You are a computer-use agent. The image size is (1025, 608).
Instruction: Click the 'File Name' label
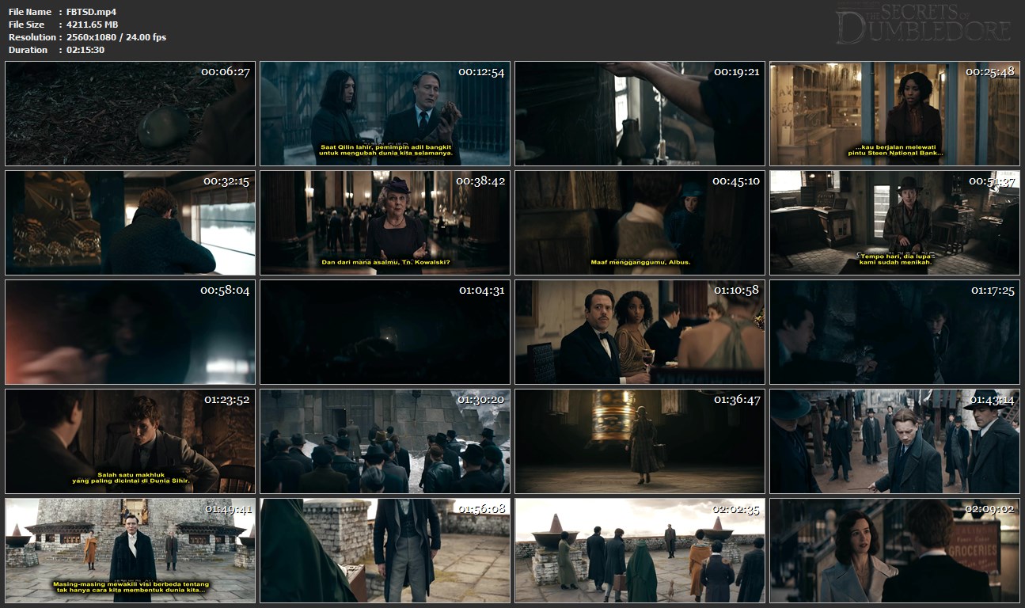click(x=30, y=12)
